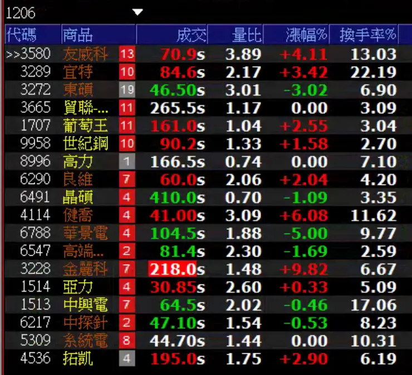The height and width of the screenshot is (375, 412).
Task: Sort by 成交 column header
Action: [x=172, y=34]
